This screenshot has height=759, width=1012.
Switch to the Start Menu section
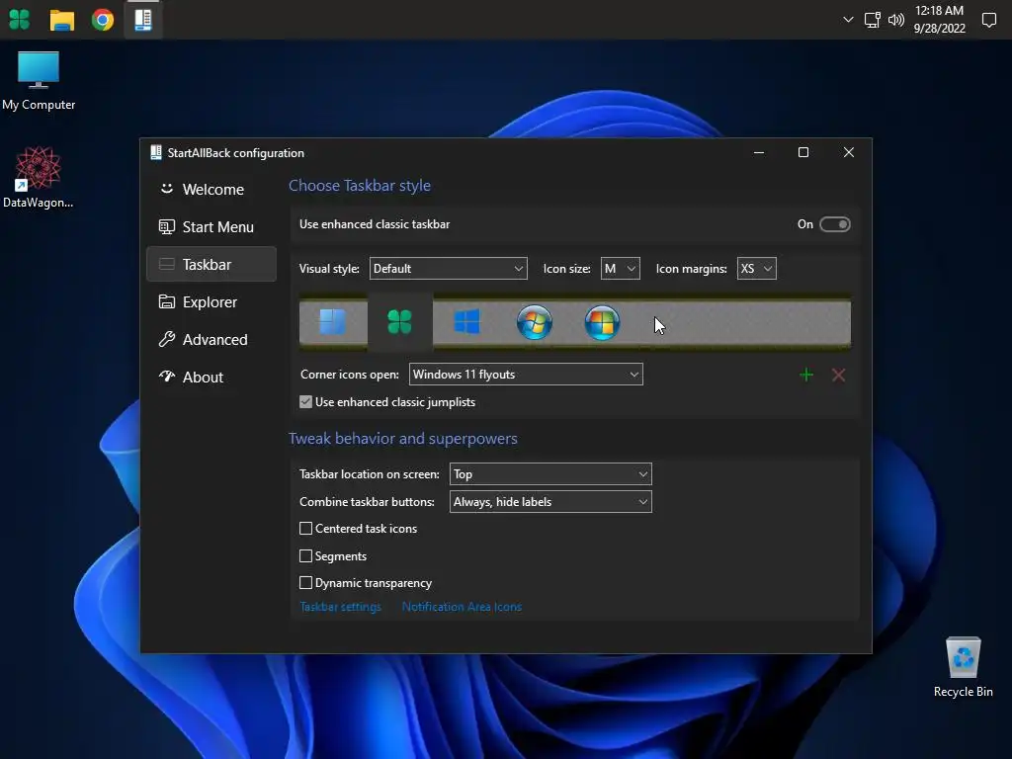(x=211, y=226)
